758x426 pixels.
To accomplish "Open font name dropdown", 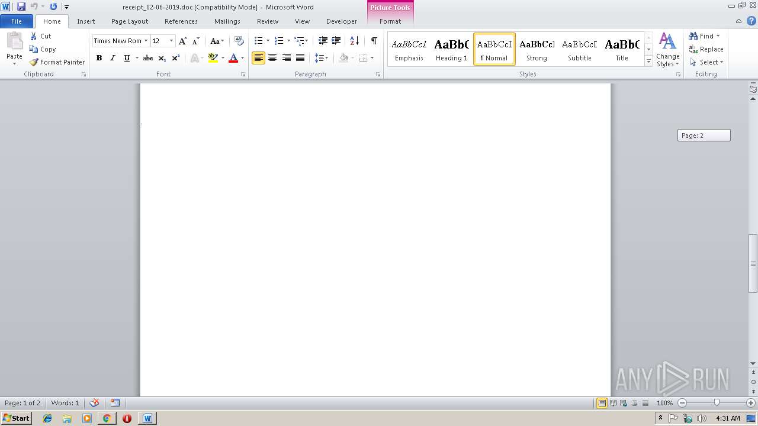I will click(145, 41).
